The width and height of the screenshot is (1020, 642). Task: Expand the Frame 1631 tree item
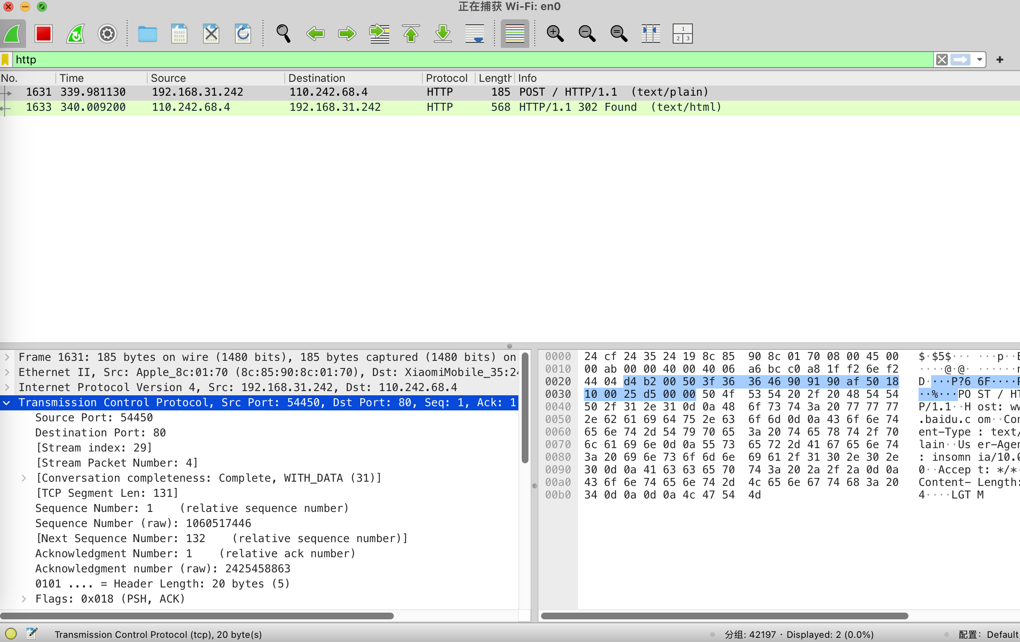(7, 357)
